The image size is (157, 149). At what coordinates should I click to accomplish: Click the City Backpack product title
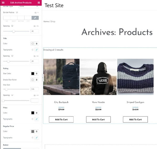coord(61,102)
